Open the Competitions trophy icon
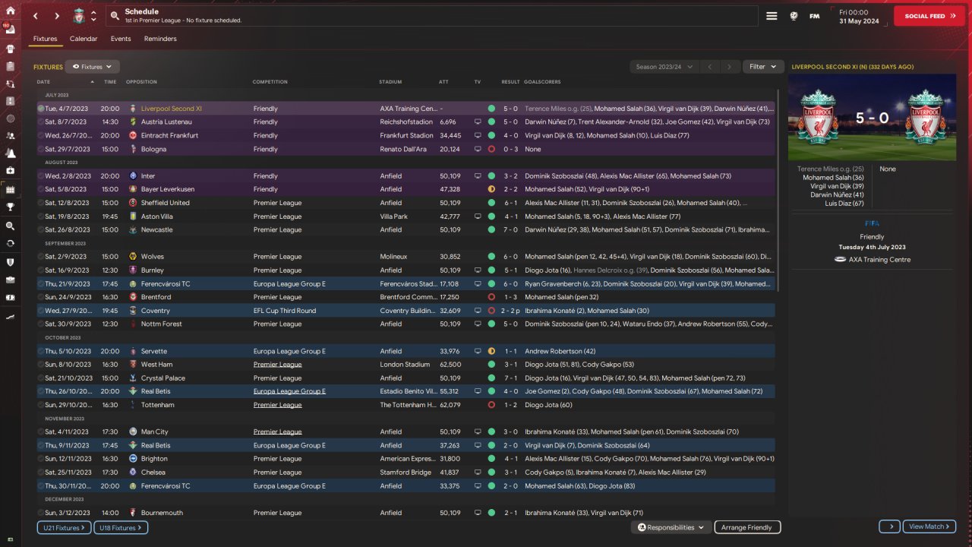This screenshot has height=547, width=972. coord(11,207)
